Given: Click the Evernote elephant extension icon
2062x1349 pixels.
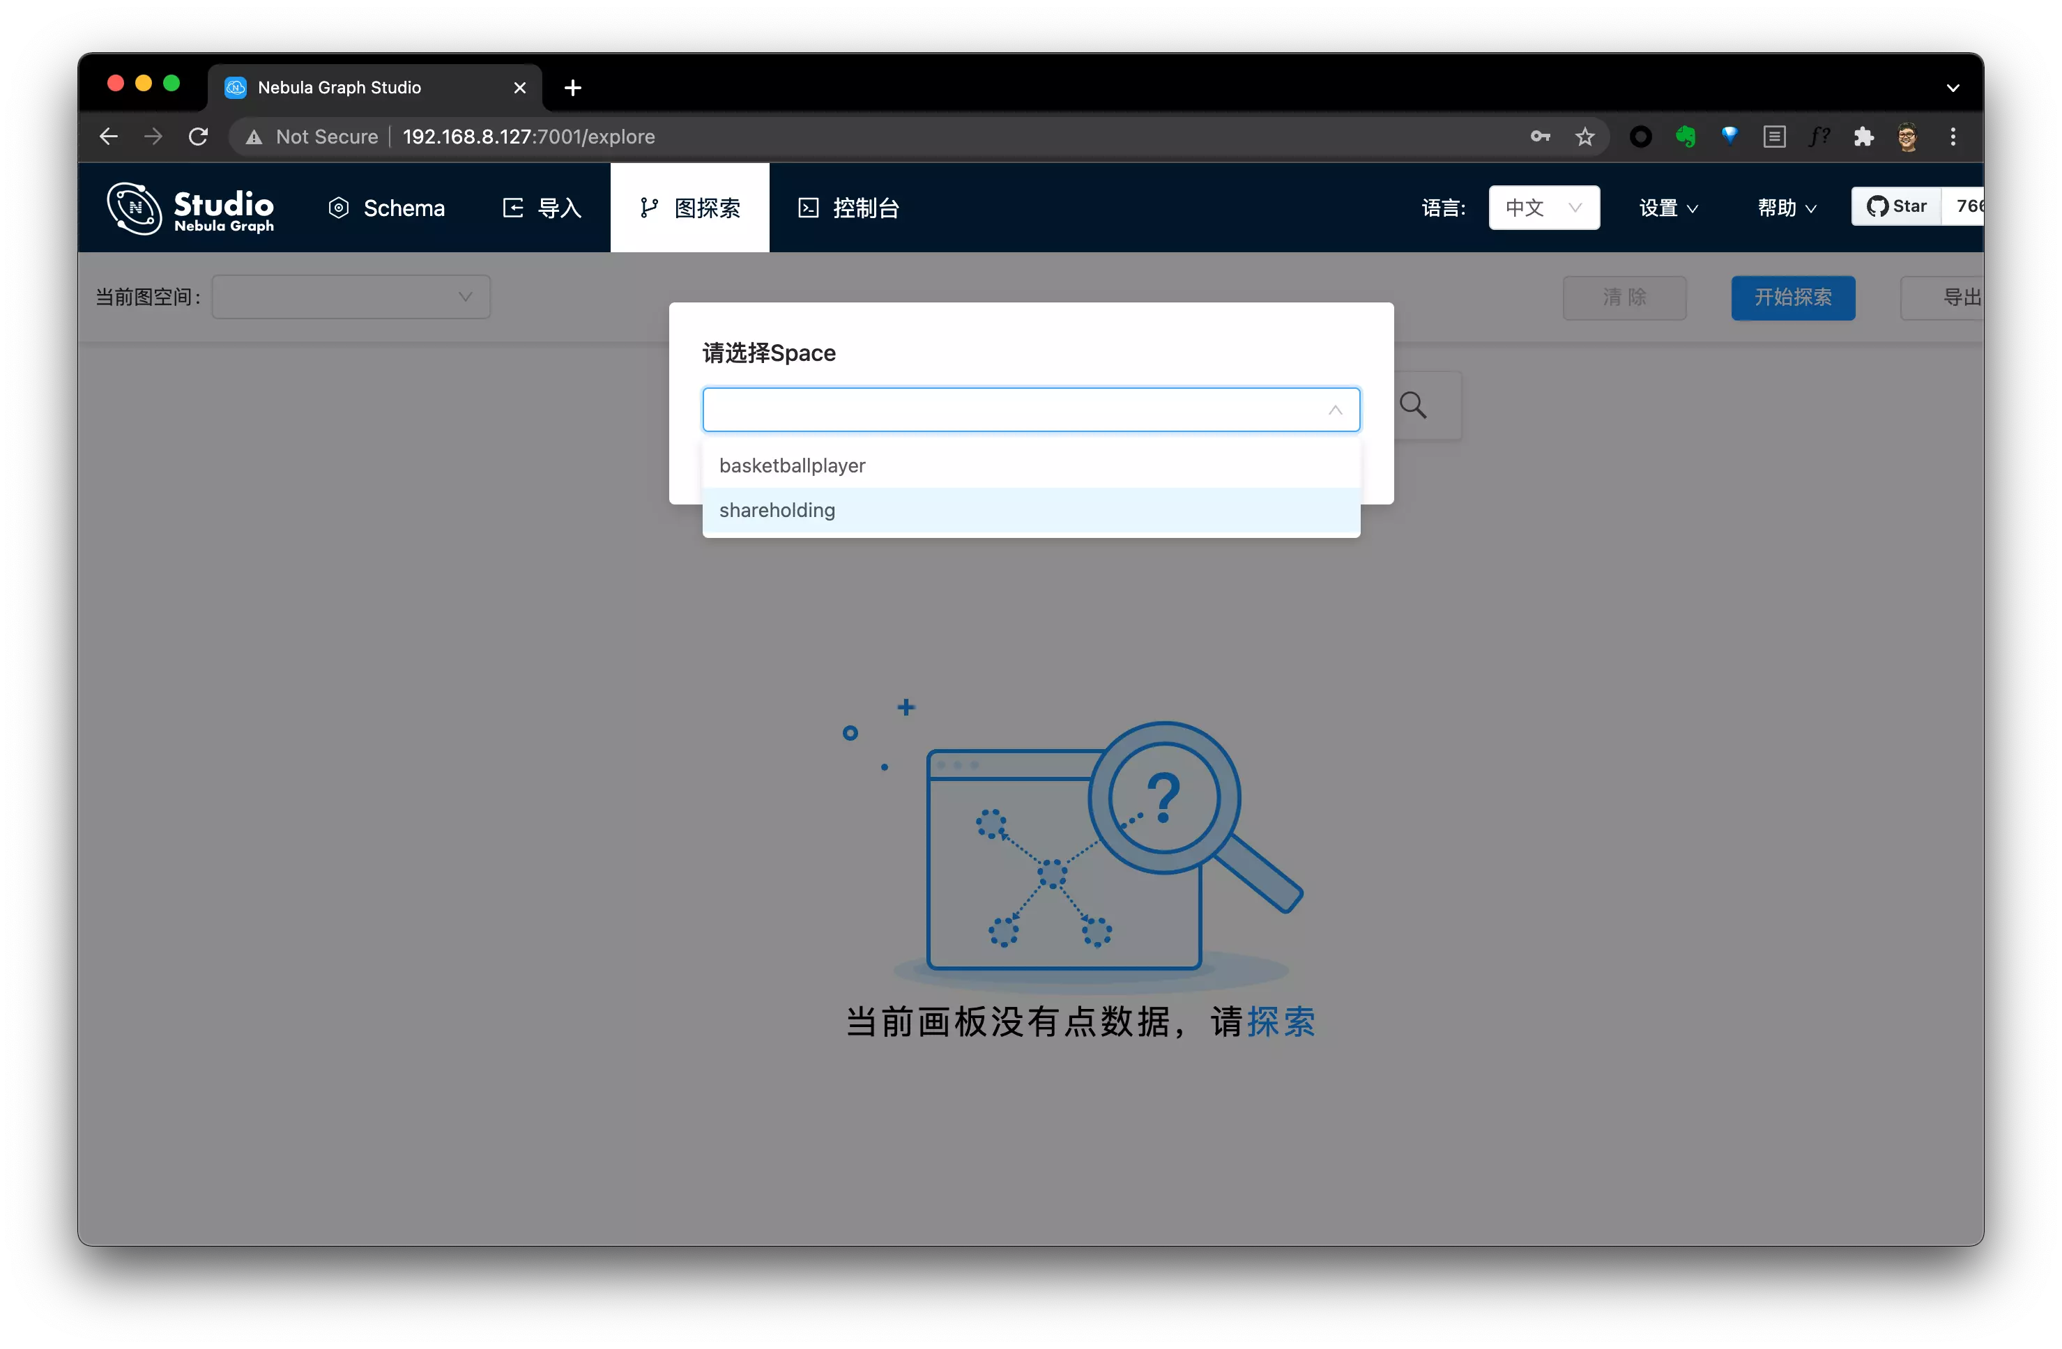Looking at the screenshot, I should (x=1685, y=137).
